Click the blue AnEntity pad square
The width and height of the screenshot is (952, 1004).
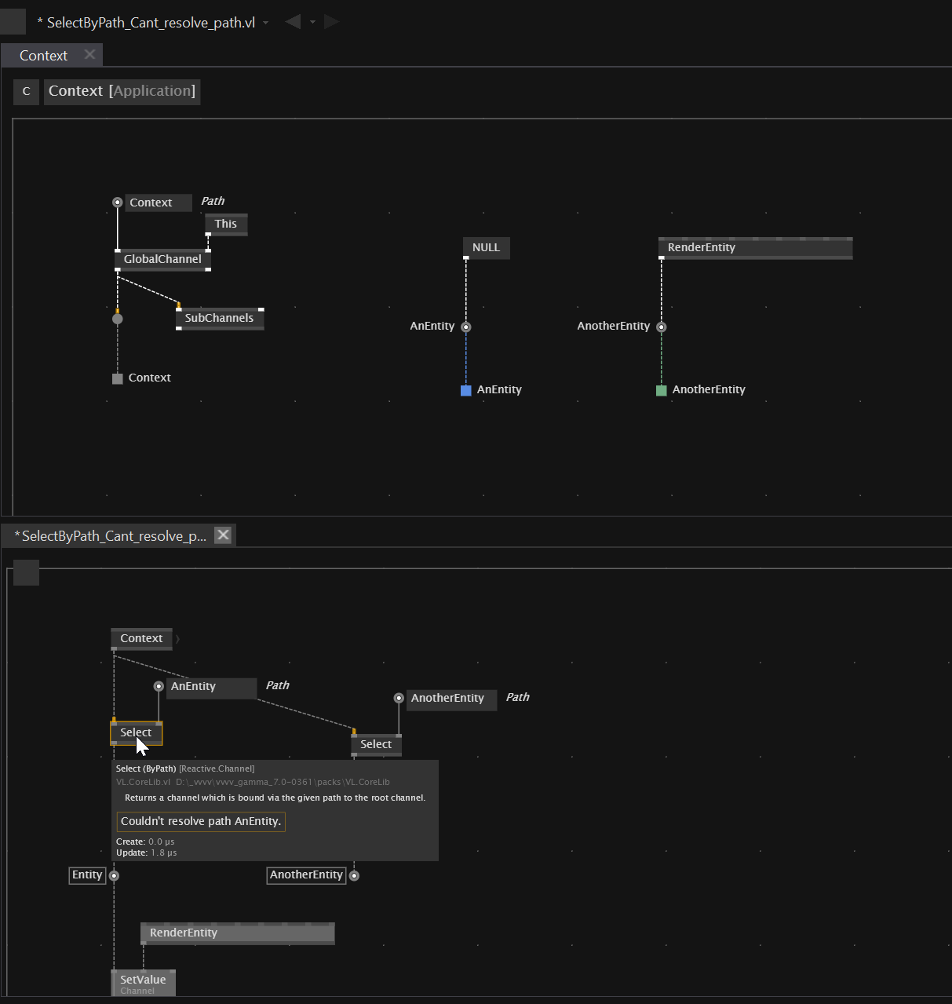(x=466, y=390)
